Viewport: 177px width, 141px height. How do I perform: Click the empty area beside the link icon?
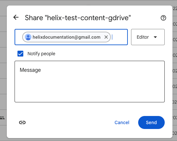pyautogui.click(x=68, y=122)
